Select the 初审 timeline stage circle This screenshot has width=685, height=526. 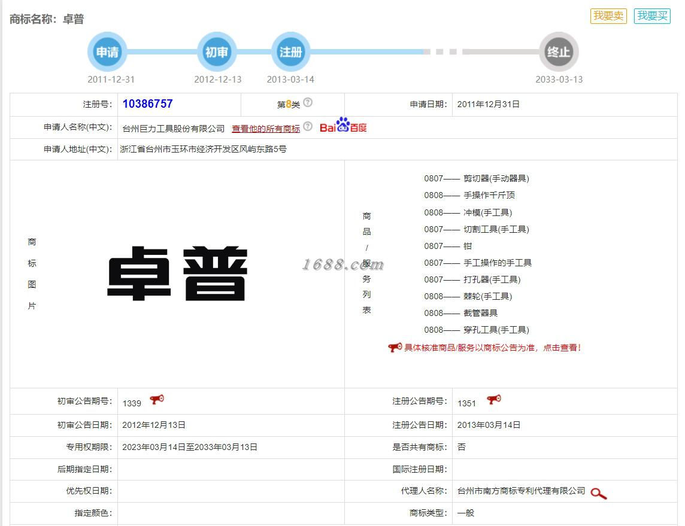click(x=217, y=51)
